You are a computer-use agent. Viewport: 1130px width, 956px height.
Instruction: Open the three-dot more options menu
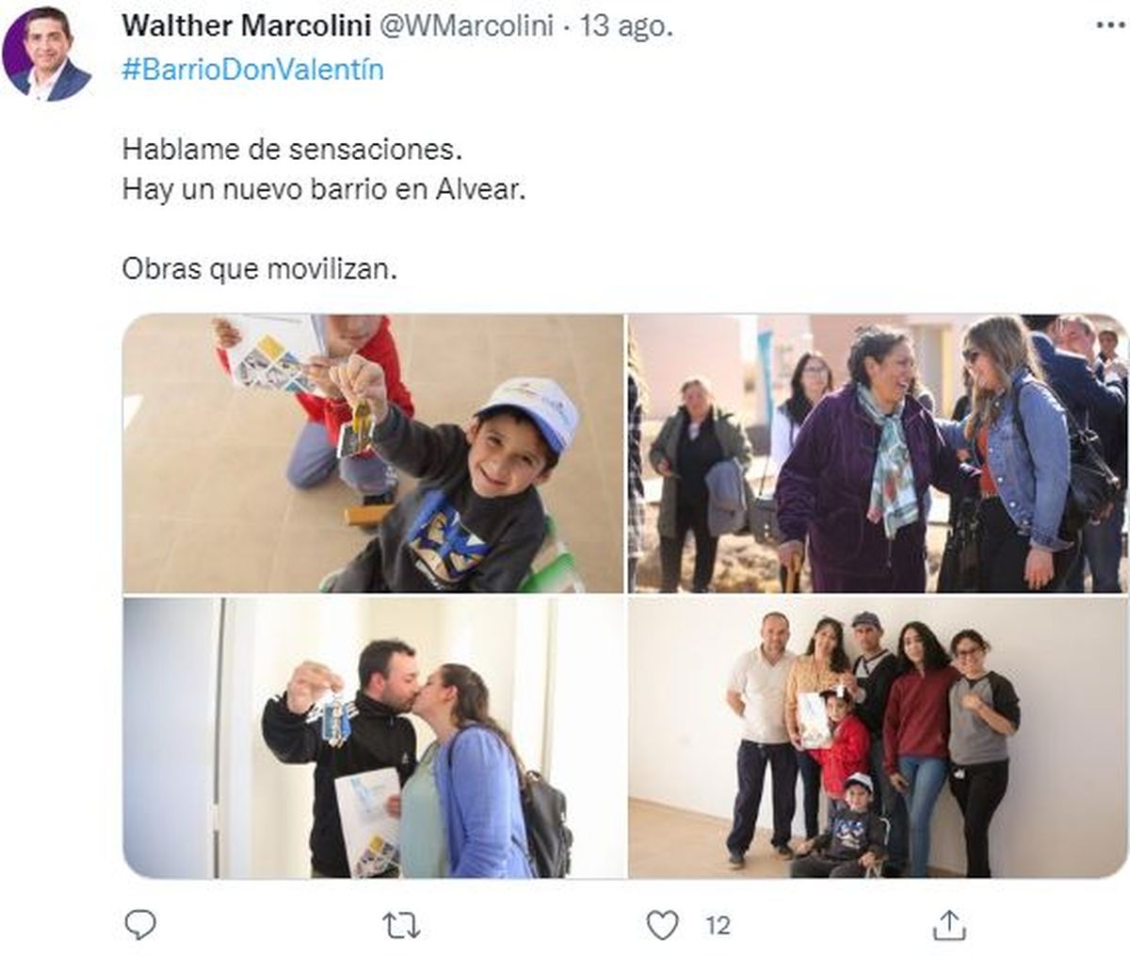click(1111, 26)
